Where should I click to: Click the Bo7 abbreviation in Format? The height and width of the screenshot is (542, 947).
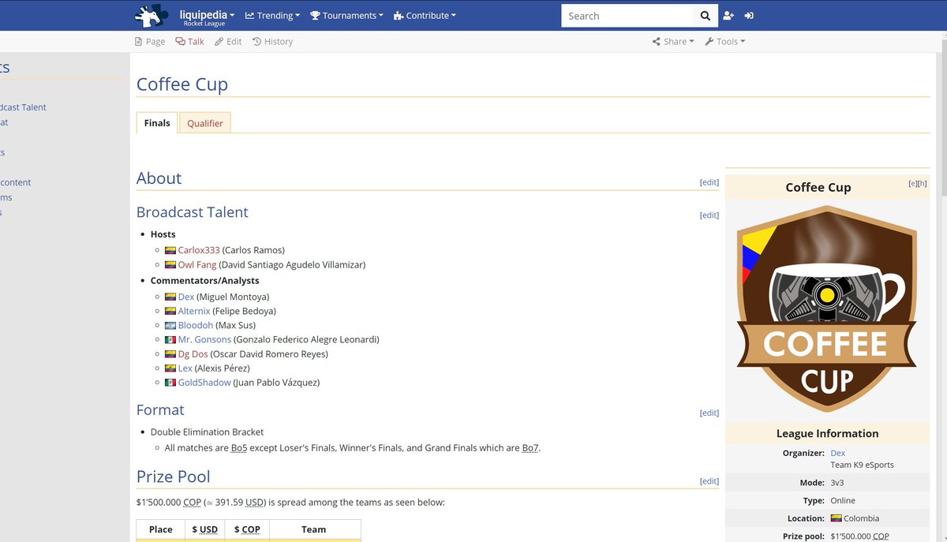(x=530, y=448)
